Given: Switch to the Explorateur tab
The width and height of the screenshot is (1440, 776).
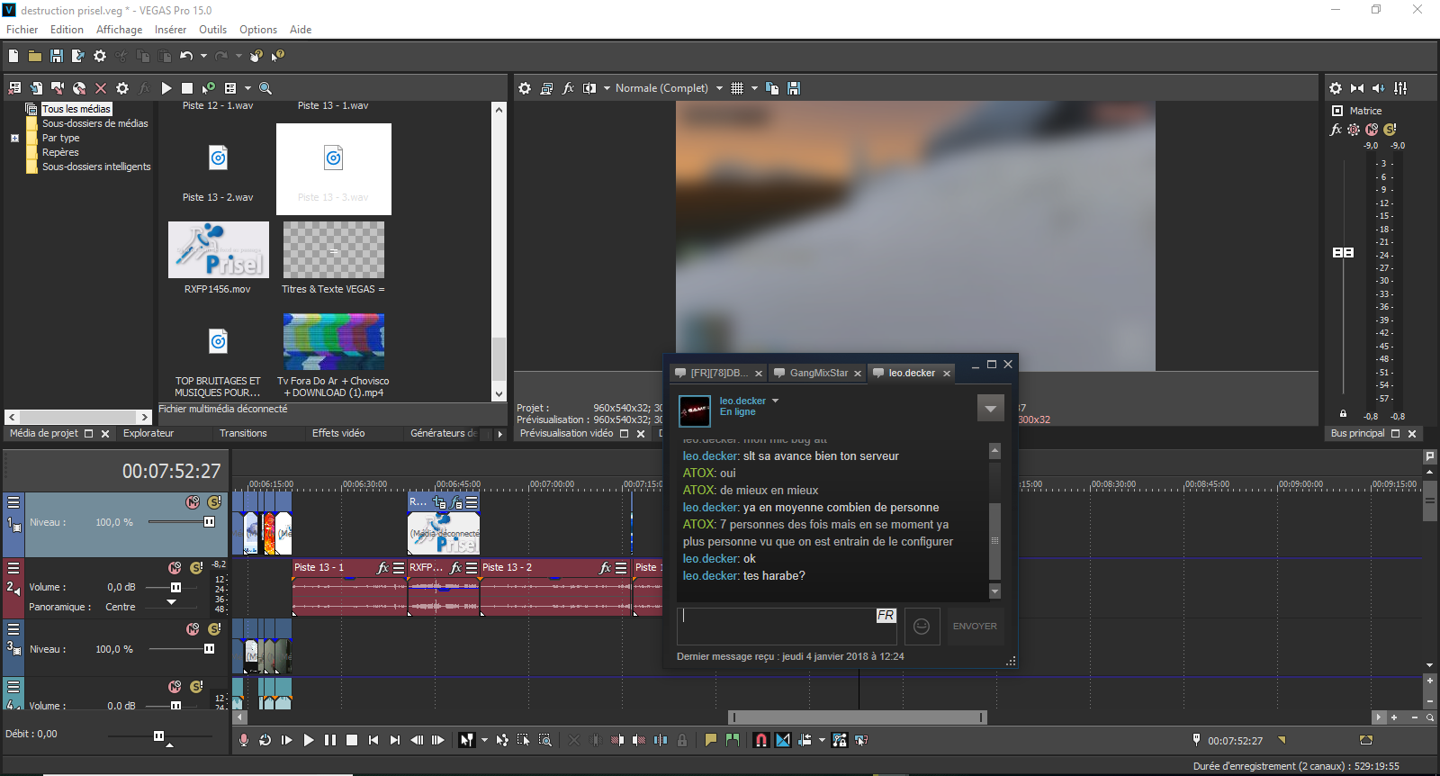Looking at the screenshot, I should pos(148,433).
